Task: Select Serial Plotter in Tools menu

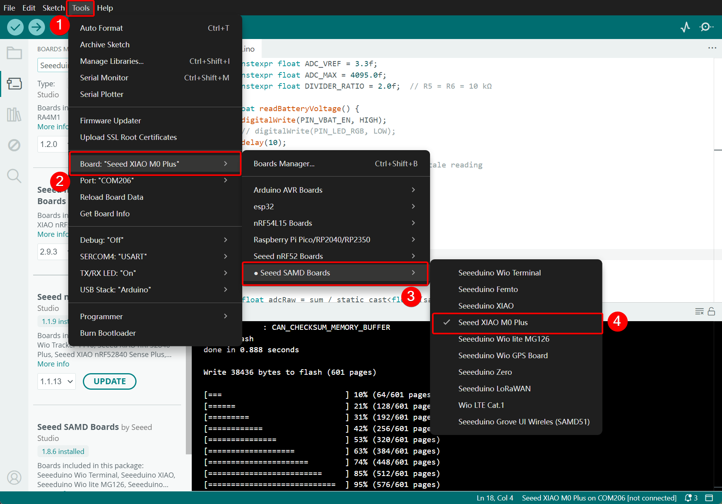Action: tap(155, 94)
